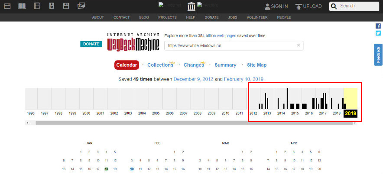Select the Calendar tab

click(x=127, y=65)
